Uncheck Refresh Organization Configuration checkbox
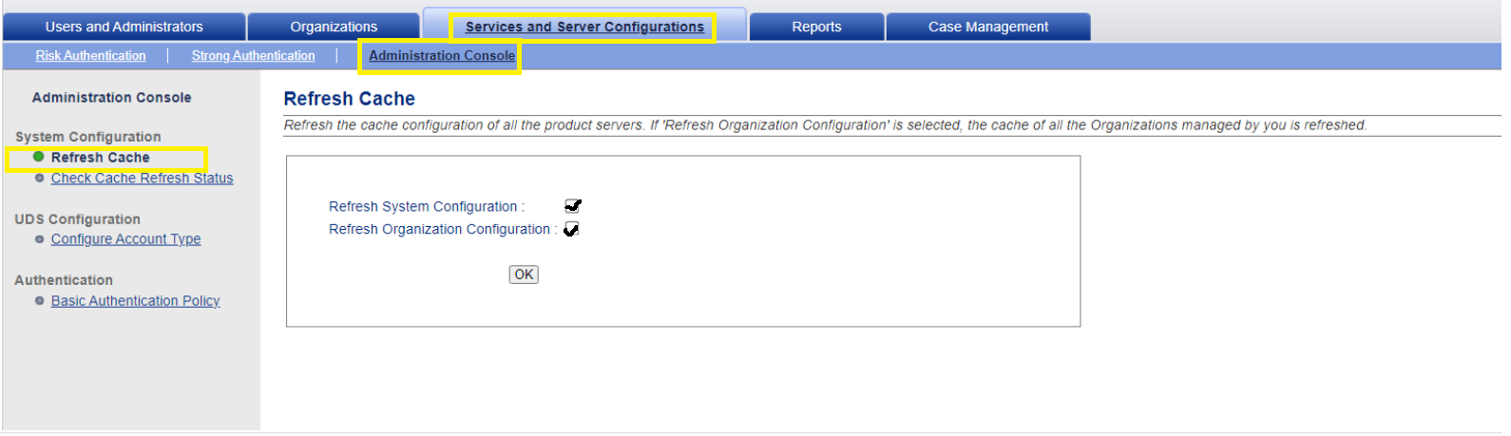 [x=571, y=229]
